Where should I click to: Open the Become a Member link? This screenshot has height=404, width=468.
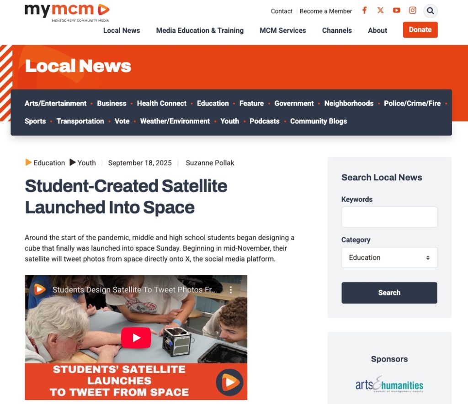(x=325, y=11)
